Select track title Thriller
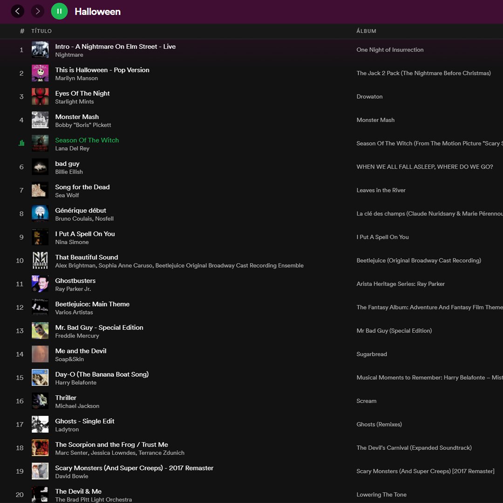The width and height of the screenshot is (503, 503). 66,398
